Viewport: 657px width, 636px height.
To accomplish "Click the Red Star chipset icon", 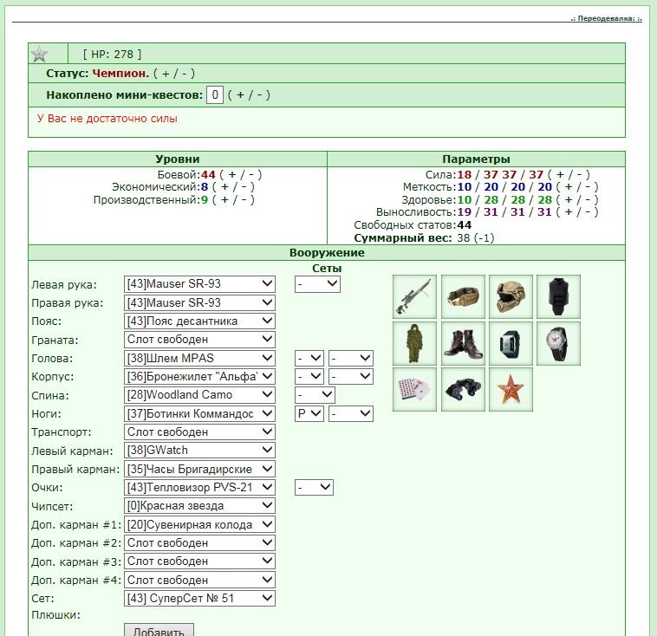I will point(511,390).
